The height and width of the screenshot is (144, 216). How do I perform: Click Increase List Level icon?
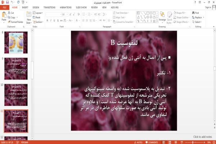pyautogui.click(x=99, y=14)
